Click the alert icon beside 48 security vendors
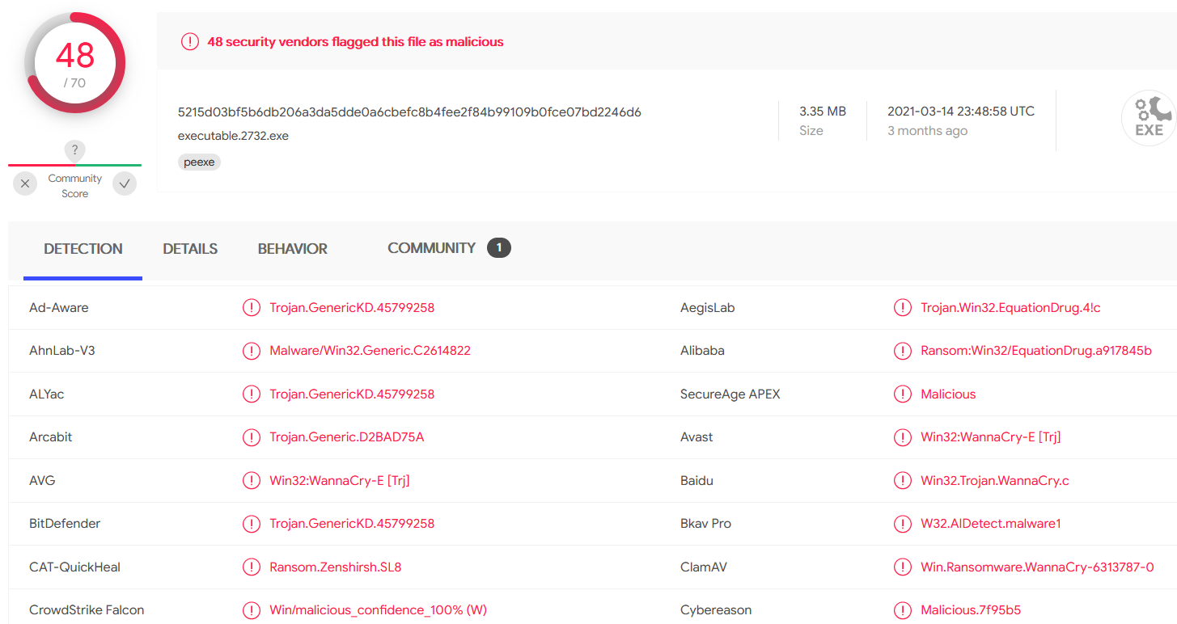Viewport: 1177px width, 624px height. coord(190,42)
